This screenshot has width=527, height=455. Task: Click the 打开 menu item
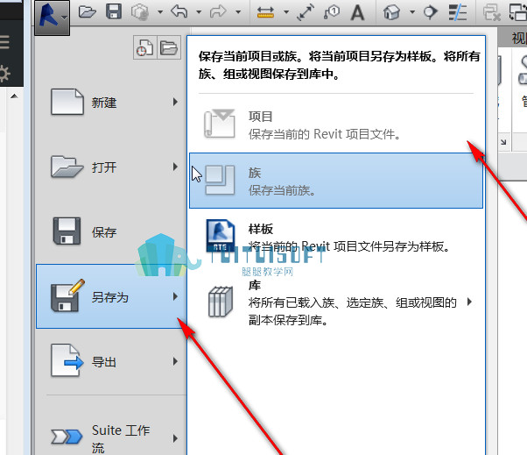[x=111, y=167]
